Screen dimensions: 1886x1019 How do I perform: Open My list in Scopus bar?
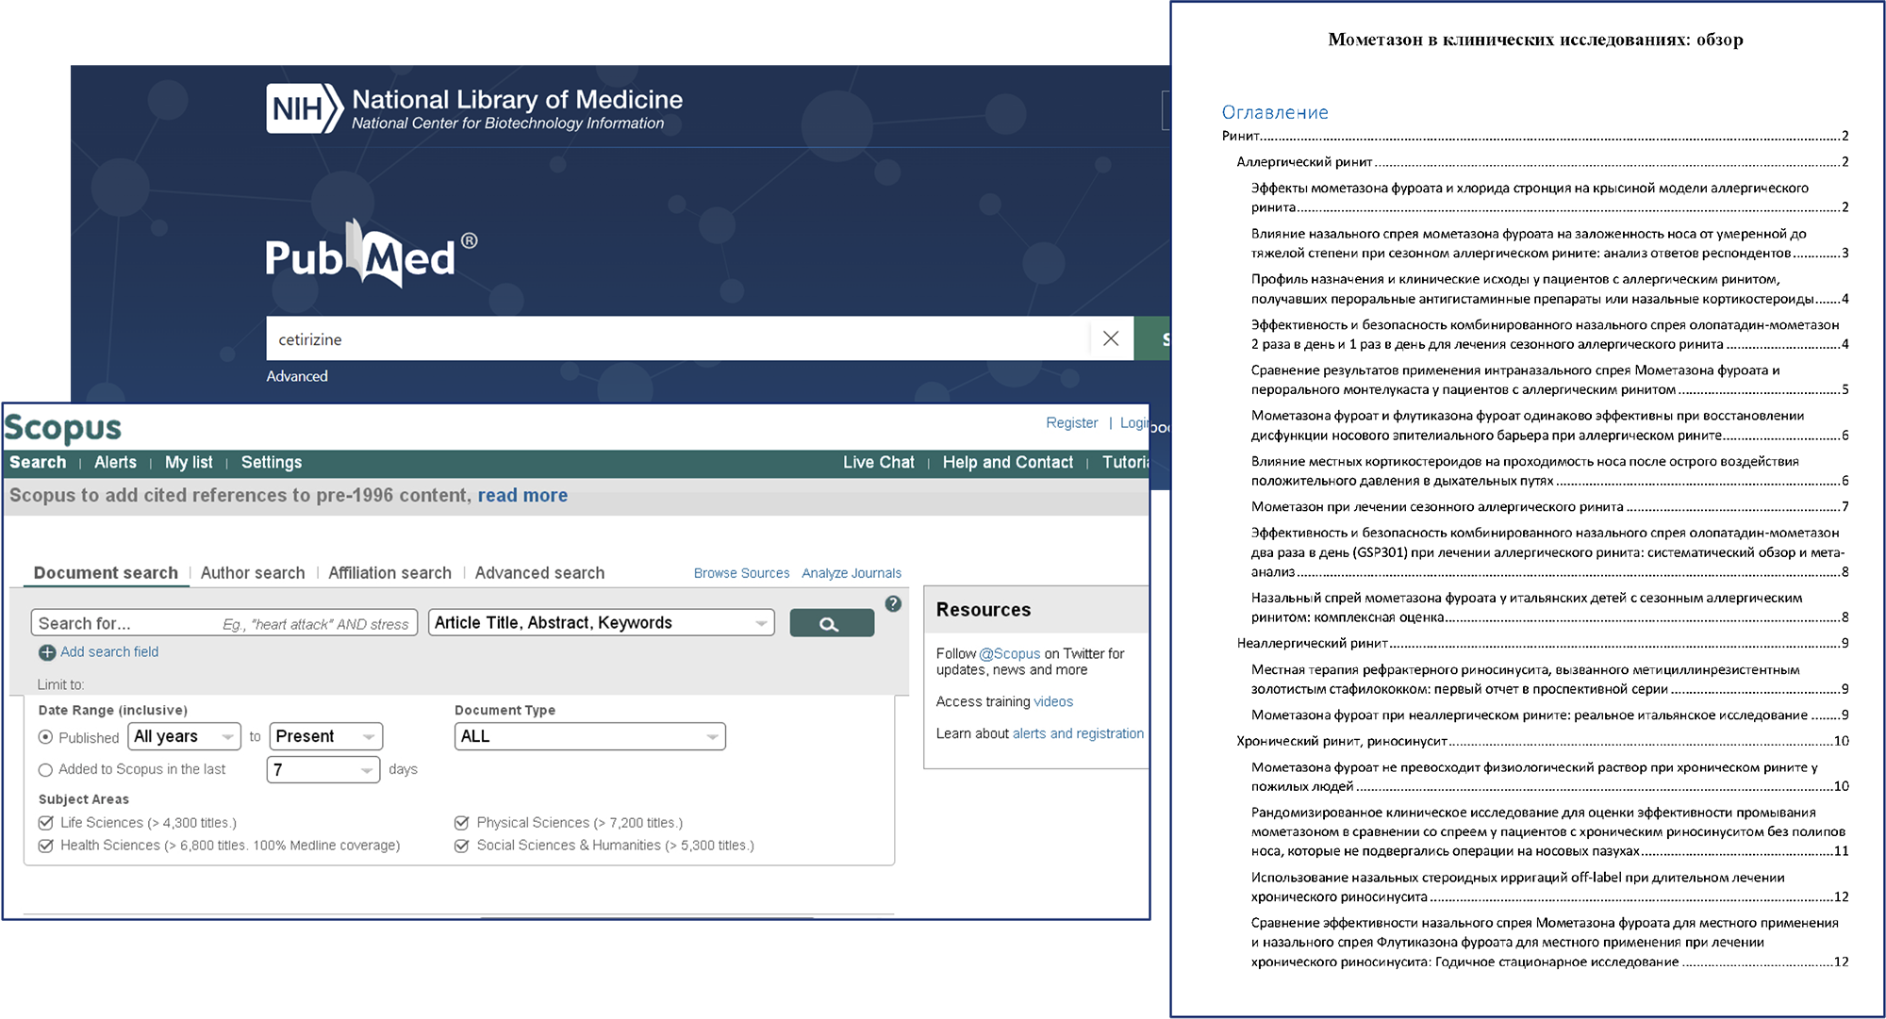pyautogui.click(x=189, y=463)
